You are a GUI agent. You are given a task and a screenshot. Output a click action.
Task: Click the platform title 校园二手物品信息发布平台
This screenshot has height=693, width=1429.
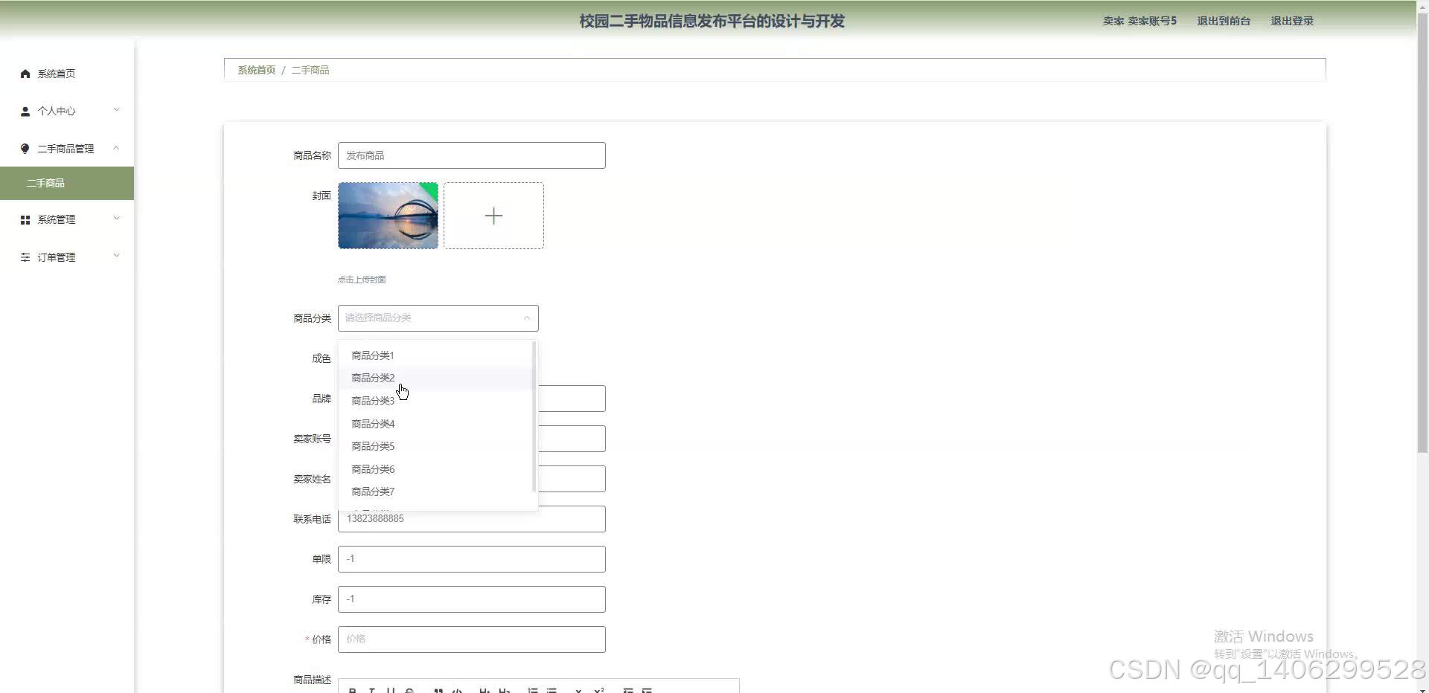coord(712,21)
